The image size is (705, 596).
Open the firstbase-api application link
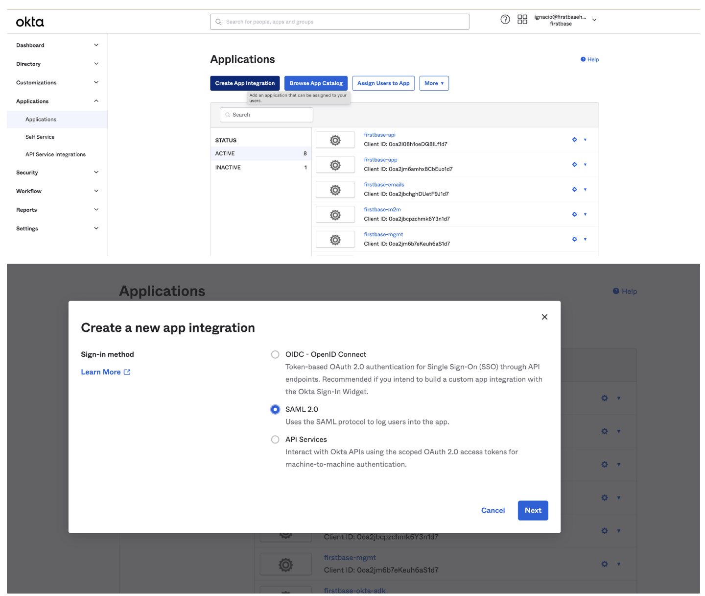pos(379,135)
